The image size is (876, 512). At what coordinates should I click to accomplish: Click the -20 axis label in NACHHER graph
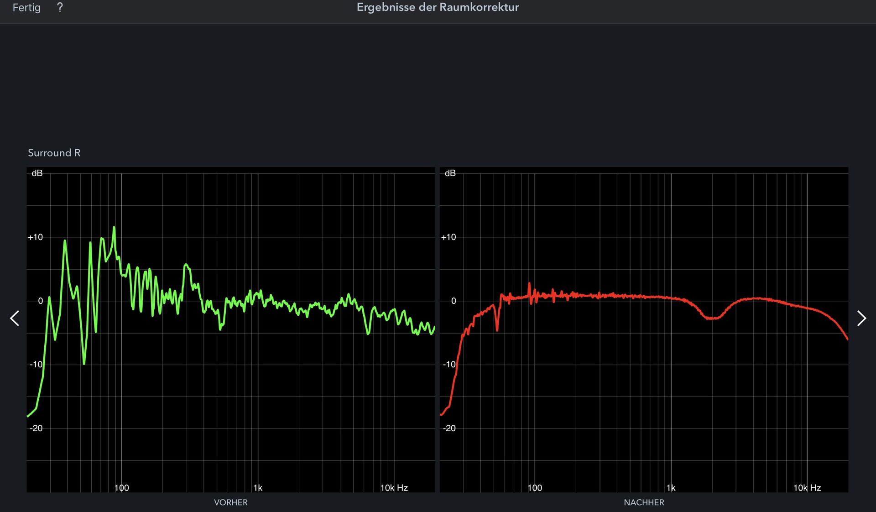click(x=449, y=428)
